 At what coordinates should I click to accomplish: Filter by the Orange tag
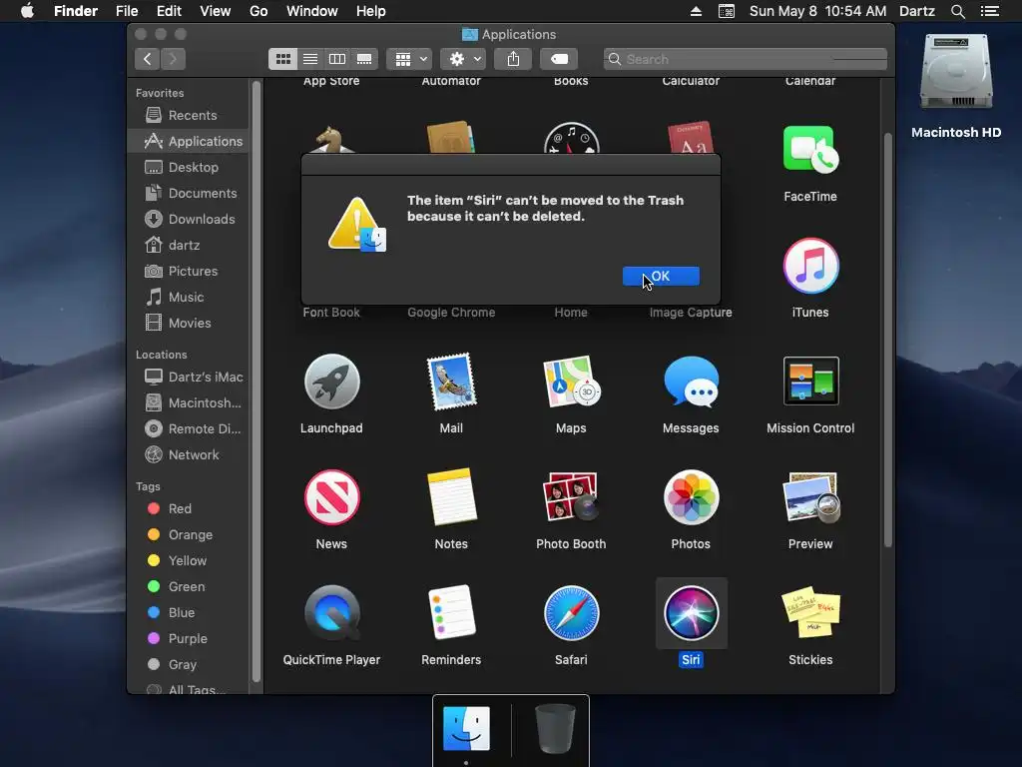[189, 535]
